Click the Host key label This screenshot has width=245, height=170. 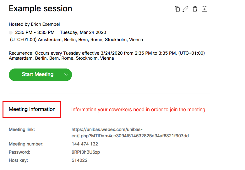coord(18,160)
